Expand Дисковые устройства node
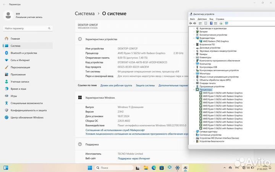The width and height of the screenshot is (275, 172). pyautogui.click(x=194, y=48)
